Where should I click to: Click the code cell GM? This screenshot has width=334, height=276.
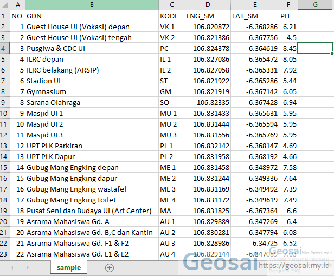(172, 91)
